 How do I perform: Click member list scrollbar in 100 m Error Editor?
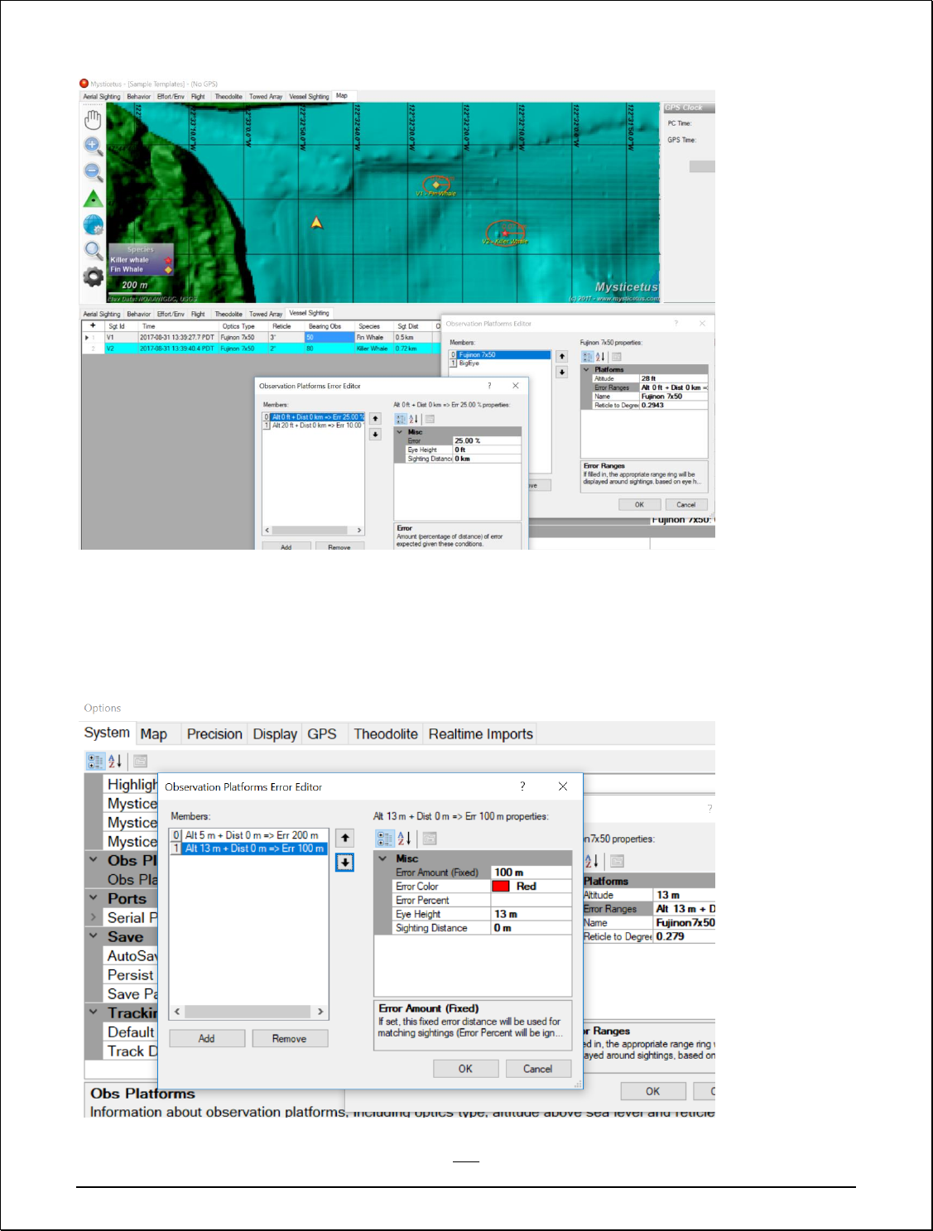(249, 1012)
